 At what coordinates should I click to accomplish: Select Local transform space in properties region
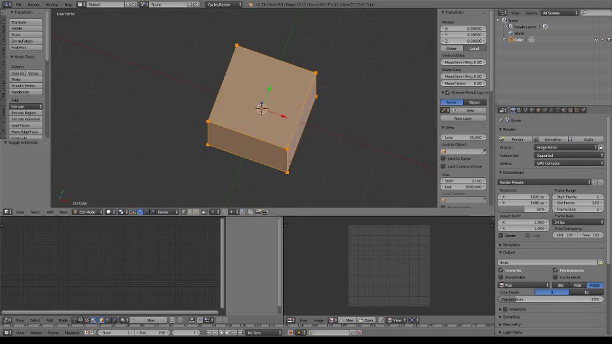tap(474, 48)
